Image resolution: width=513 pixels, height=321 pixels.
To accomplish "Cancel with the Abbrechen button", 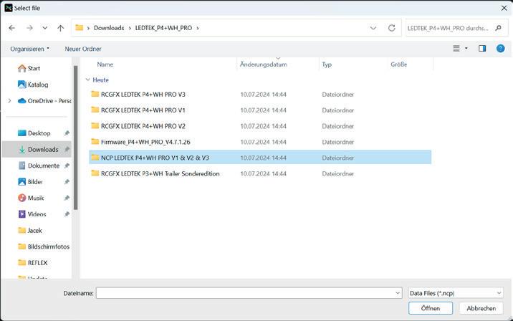I will (481, 308).
